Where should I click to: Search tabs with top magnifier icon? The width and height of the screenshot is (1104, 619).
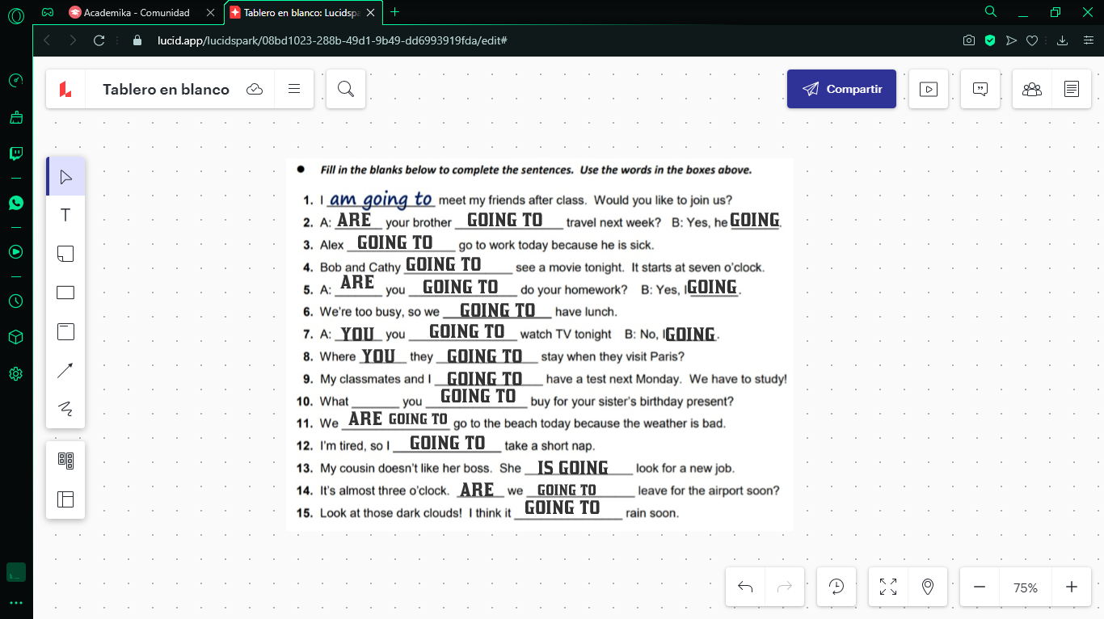click(991, 12)
